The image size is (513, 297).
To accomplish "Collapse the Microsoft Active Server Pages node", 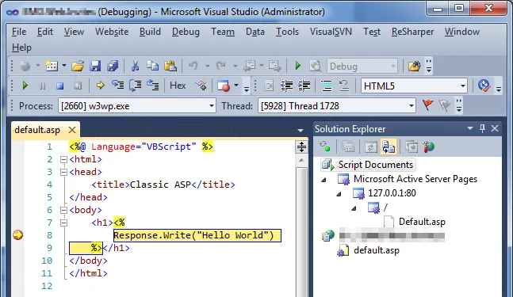I will tap(324, 180).
